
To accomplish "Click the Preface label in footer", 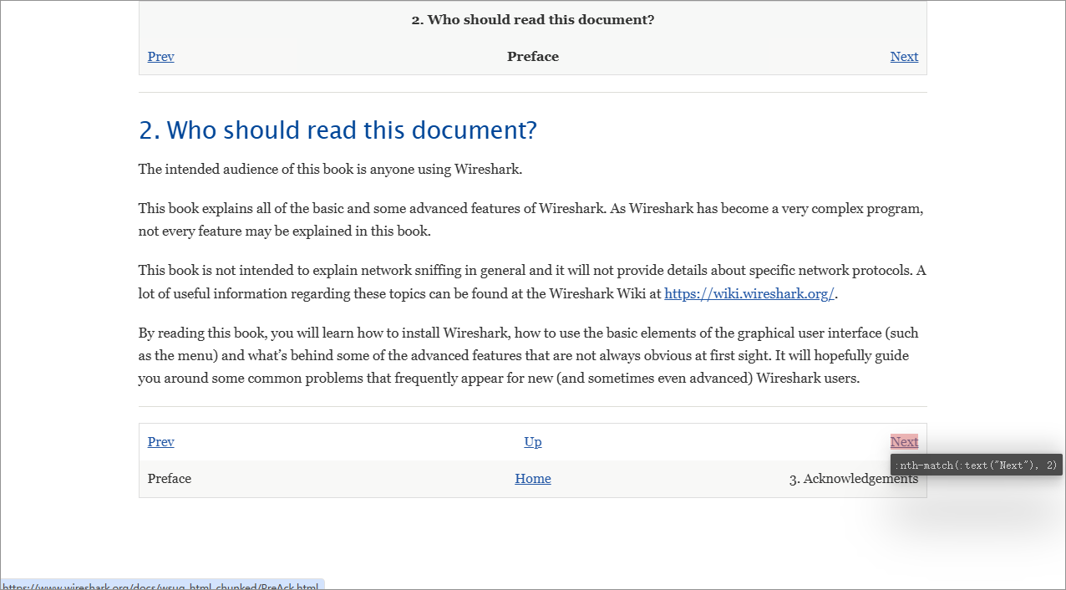I will pyautogui.click(x=170, y=479).
